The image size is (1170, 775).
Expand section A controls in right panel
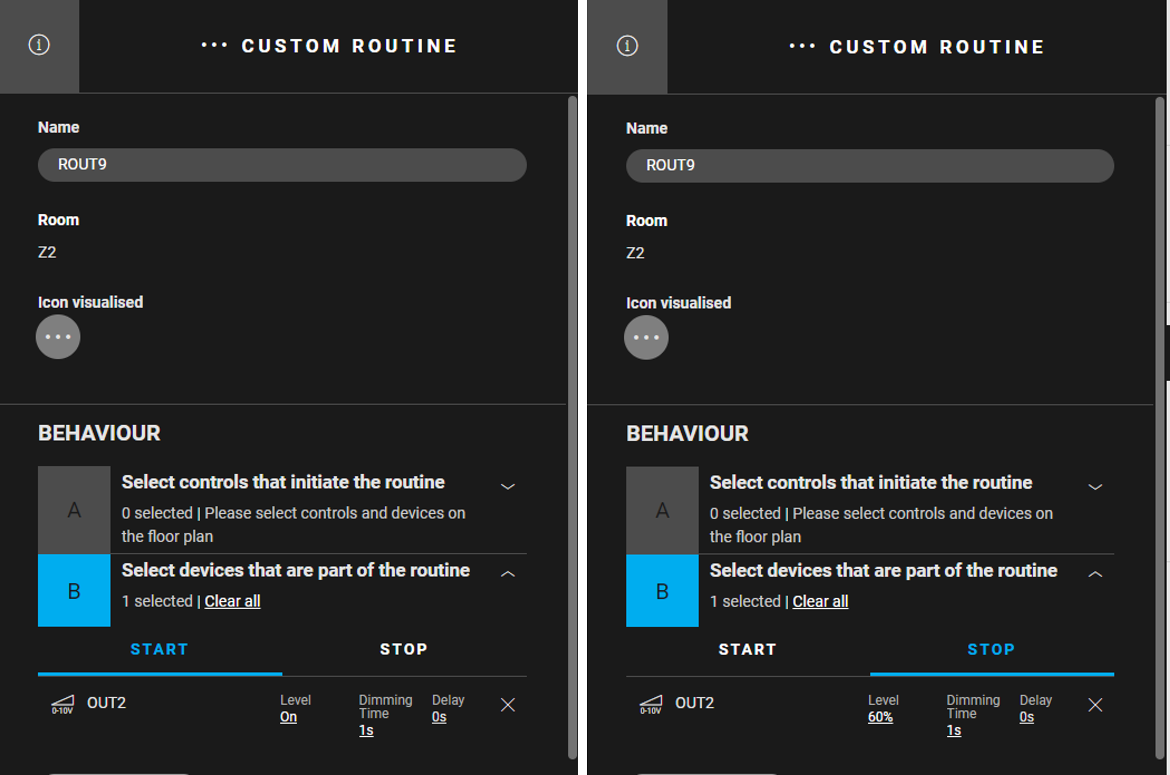coord(1095,487)
